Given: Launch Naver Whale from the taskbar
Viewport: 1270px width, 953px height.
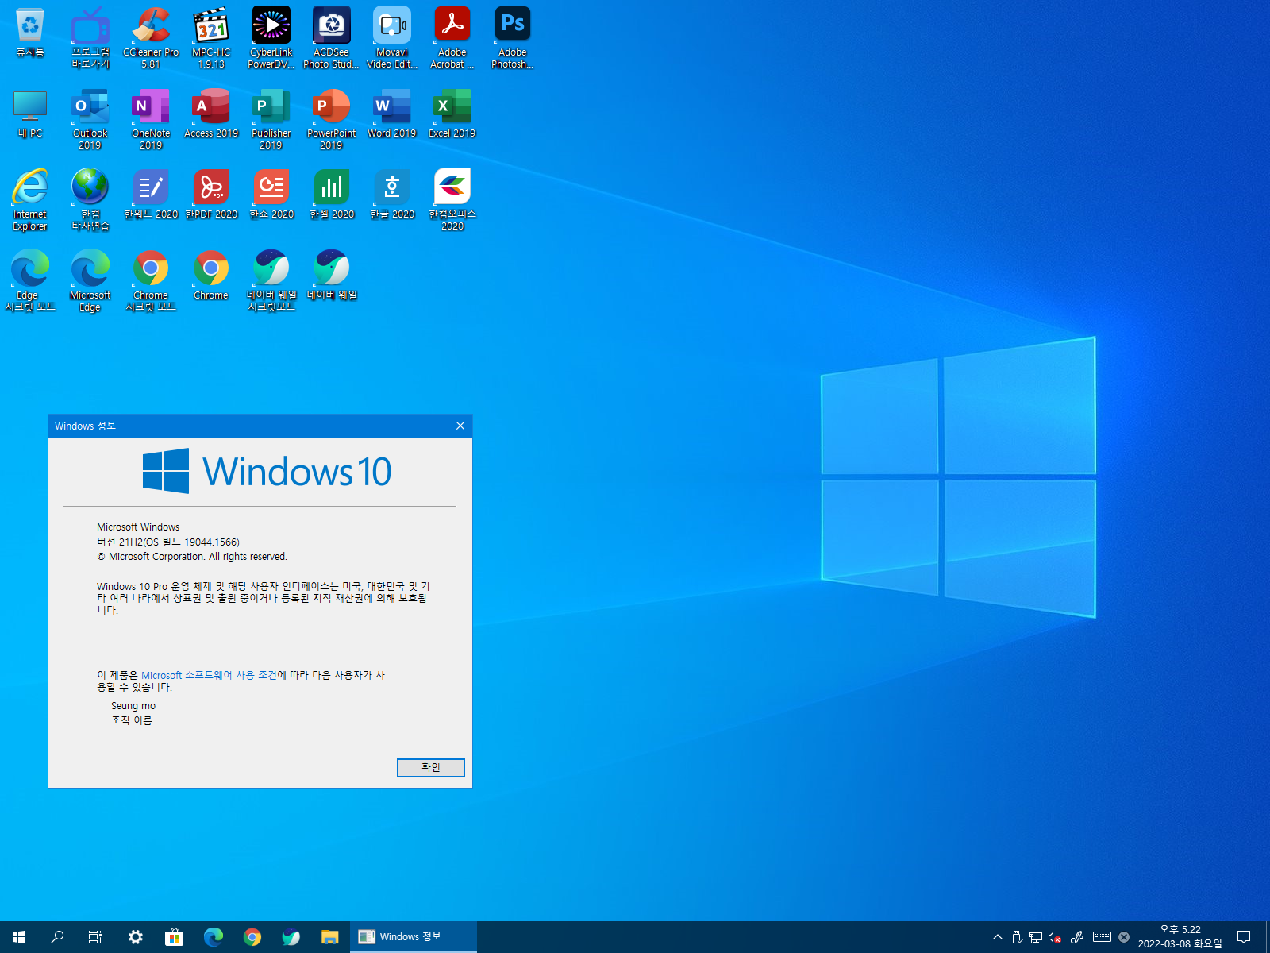Looking at the screenshot, I should (x=291, y=937).
